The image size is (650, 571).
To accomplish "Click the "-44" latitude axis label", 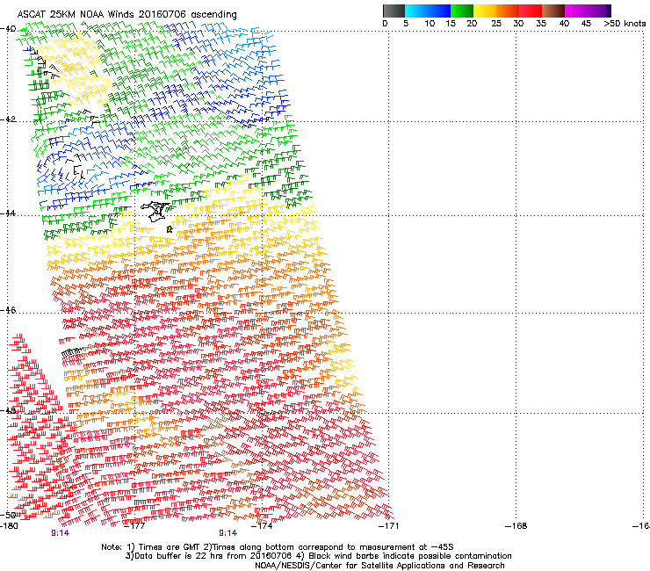I will point(8,213).
